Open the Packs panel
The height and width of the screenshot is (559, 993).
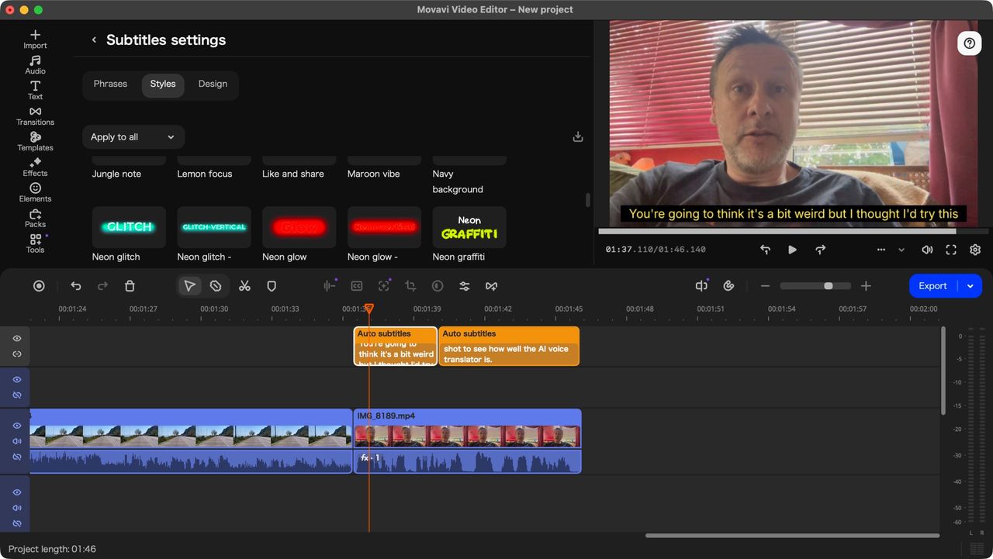(35, 219)
